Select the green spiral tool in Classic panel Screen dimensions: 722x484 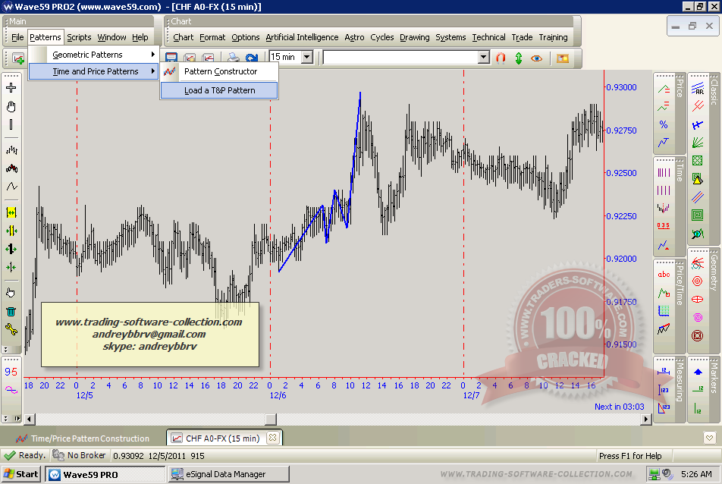tap(697, 214)
